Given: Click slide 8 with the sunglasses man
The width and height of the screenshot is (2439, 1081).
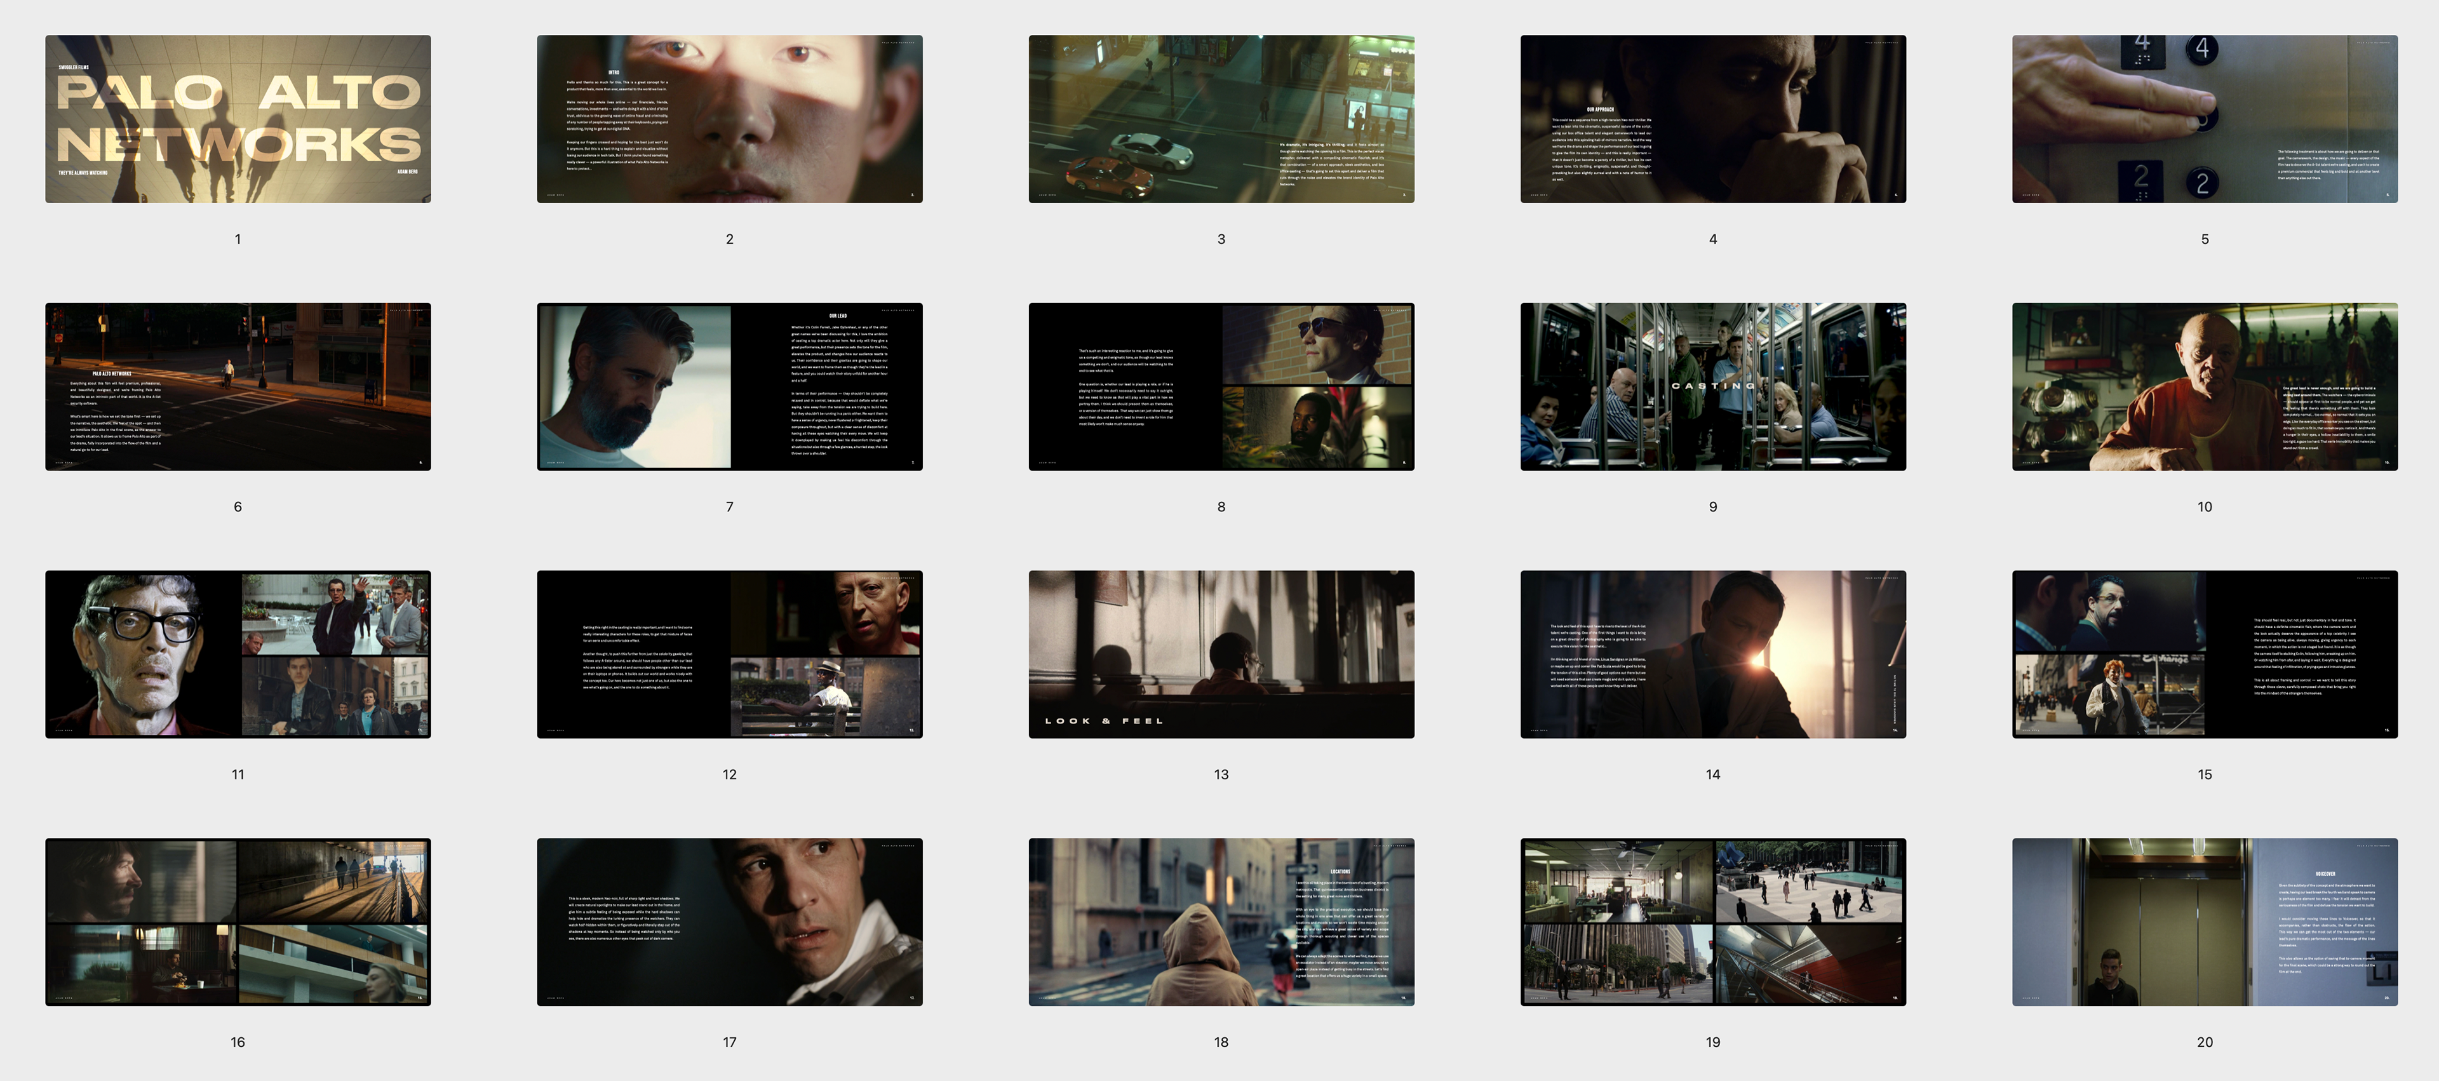Looking at the screenshot, I should (1220, 386).
